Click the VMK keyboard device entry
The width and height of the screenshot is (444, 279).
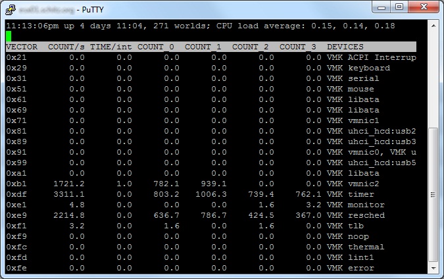(x=358, y=68)
